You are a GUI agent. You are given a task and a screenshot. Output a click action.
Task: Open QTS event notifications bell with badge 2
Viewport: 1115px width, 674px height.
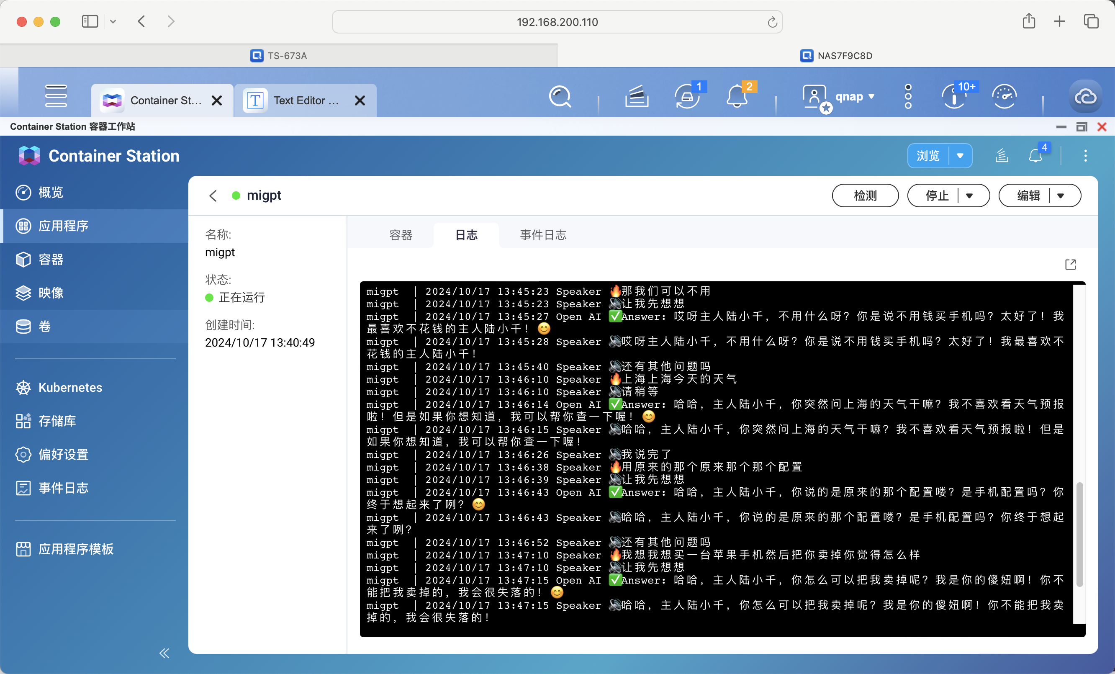[x=737, y=96]
